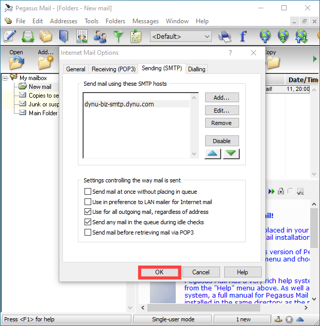The height and width of the screenshot is (326, 320).
Task: Uncheck Send any mail during idle checks
Action: [88, 222]
